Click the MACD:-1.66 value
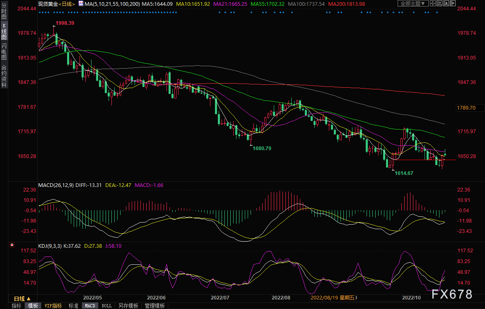This screenshot has width=485, height=309. pyautogui.click(x=149, y=185)
